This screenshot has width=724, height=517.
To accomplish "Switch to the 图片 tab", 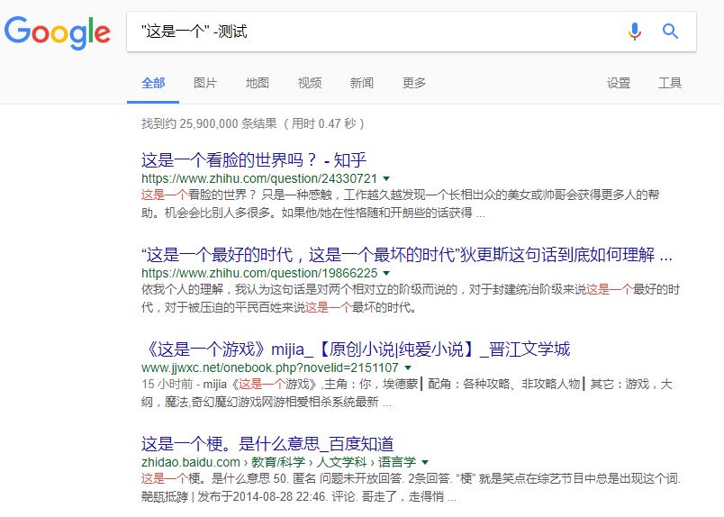I will click(205, 83).
